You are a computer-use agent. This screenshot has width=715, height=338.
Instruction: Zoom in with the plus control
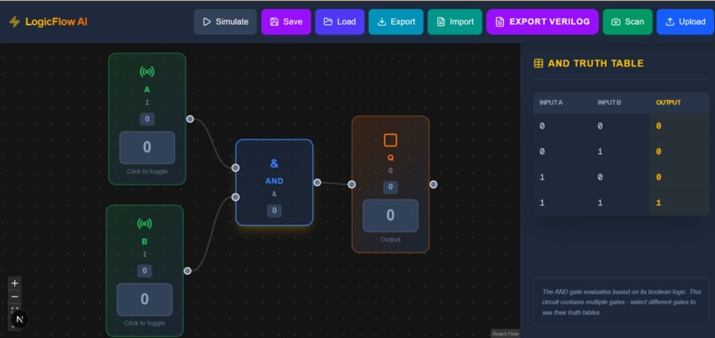[x=14, y=283]
